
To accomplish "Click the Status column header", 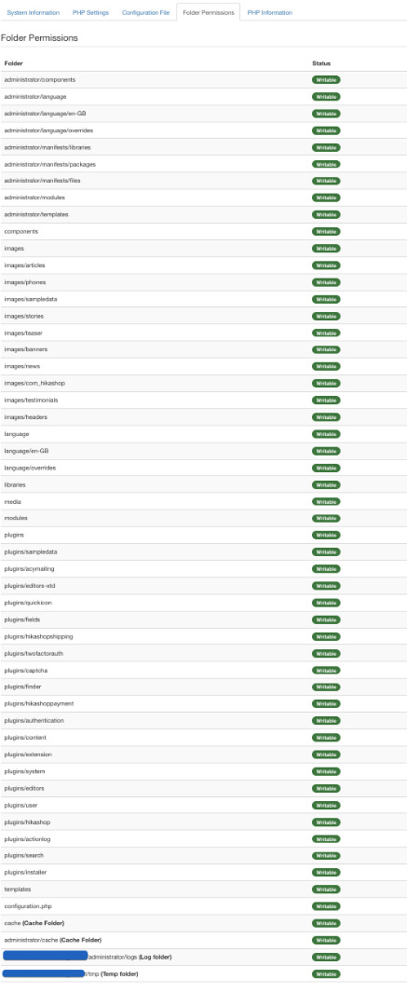I will click(x=321, y=63).
